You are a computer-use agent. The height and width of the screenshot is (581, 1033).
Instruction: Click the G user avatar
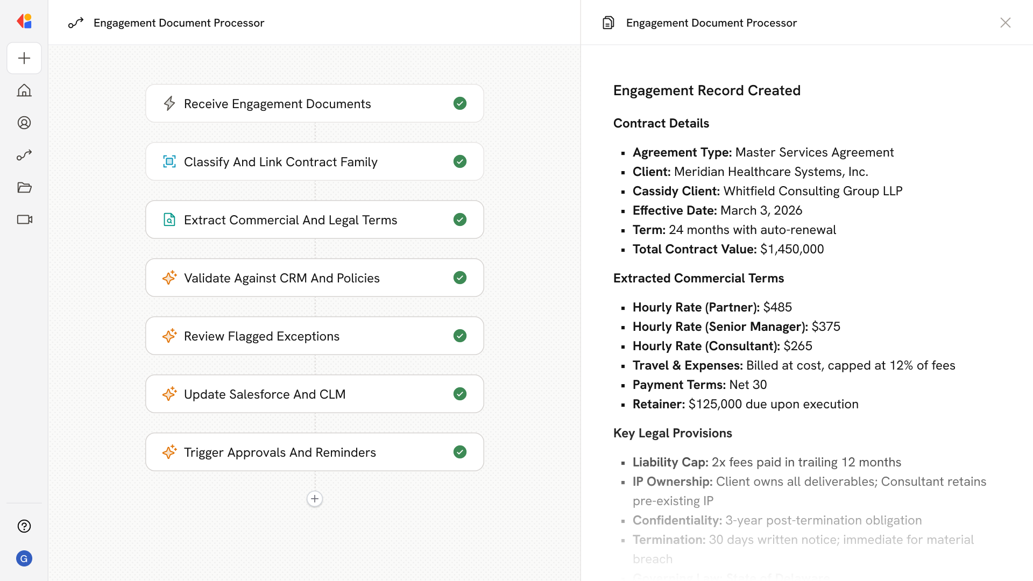[x=24, y=558]
